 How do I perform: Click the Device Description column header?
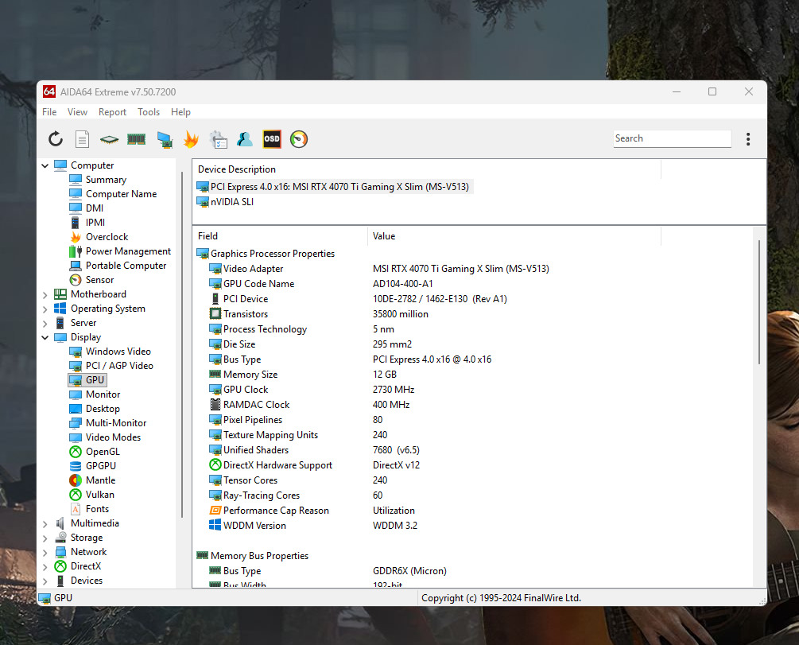426,169
